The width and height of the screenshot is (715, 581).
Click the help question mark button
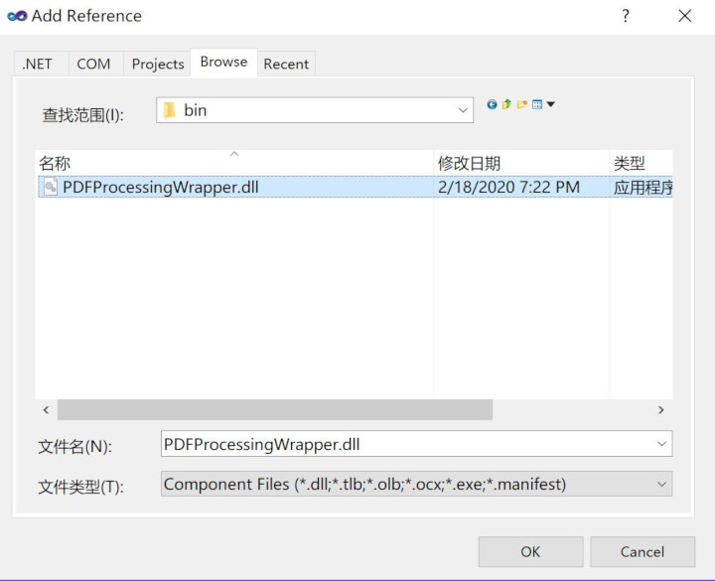click(626, 16)
